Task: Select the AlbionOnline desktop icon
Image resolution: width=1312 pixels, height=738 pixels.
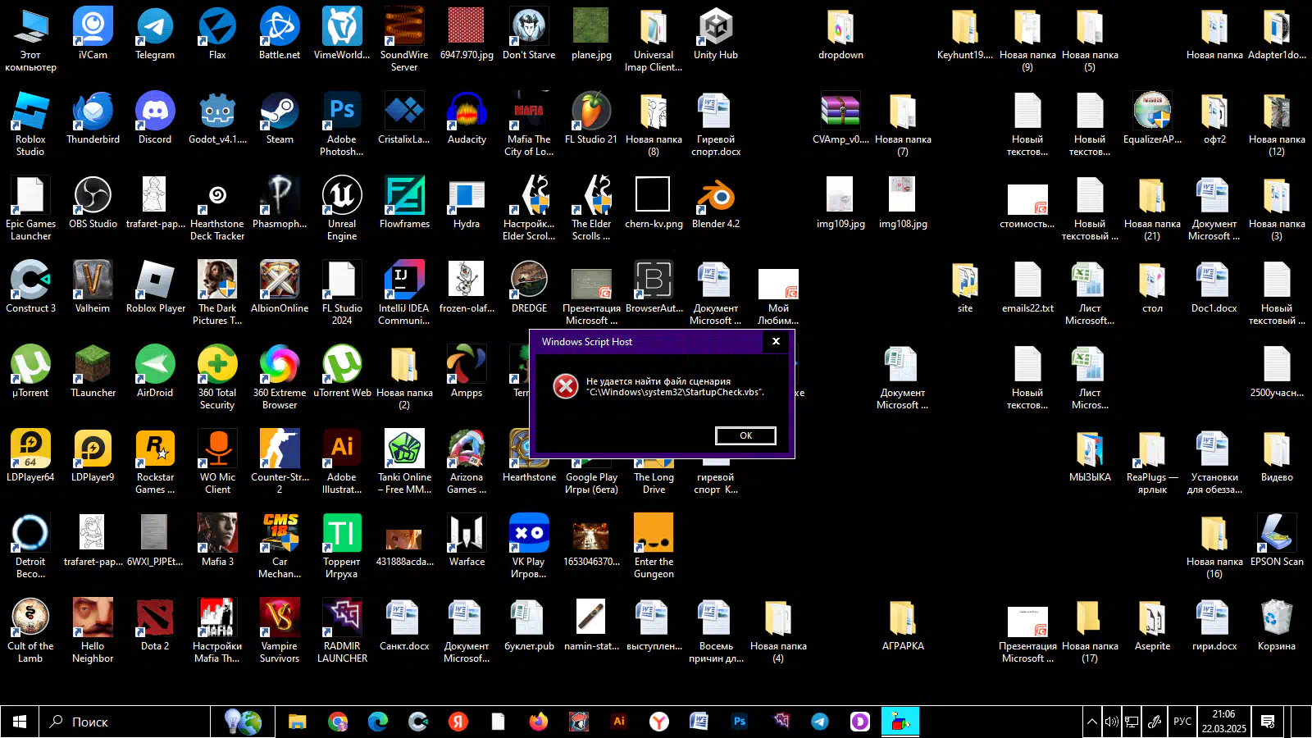Action: click(280, 288)
